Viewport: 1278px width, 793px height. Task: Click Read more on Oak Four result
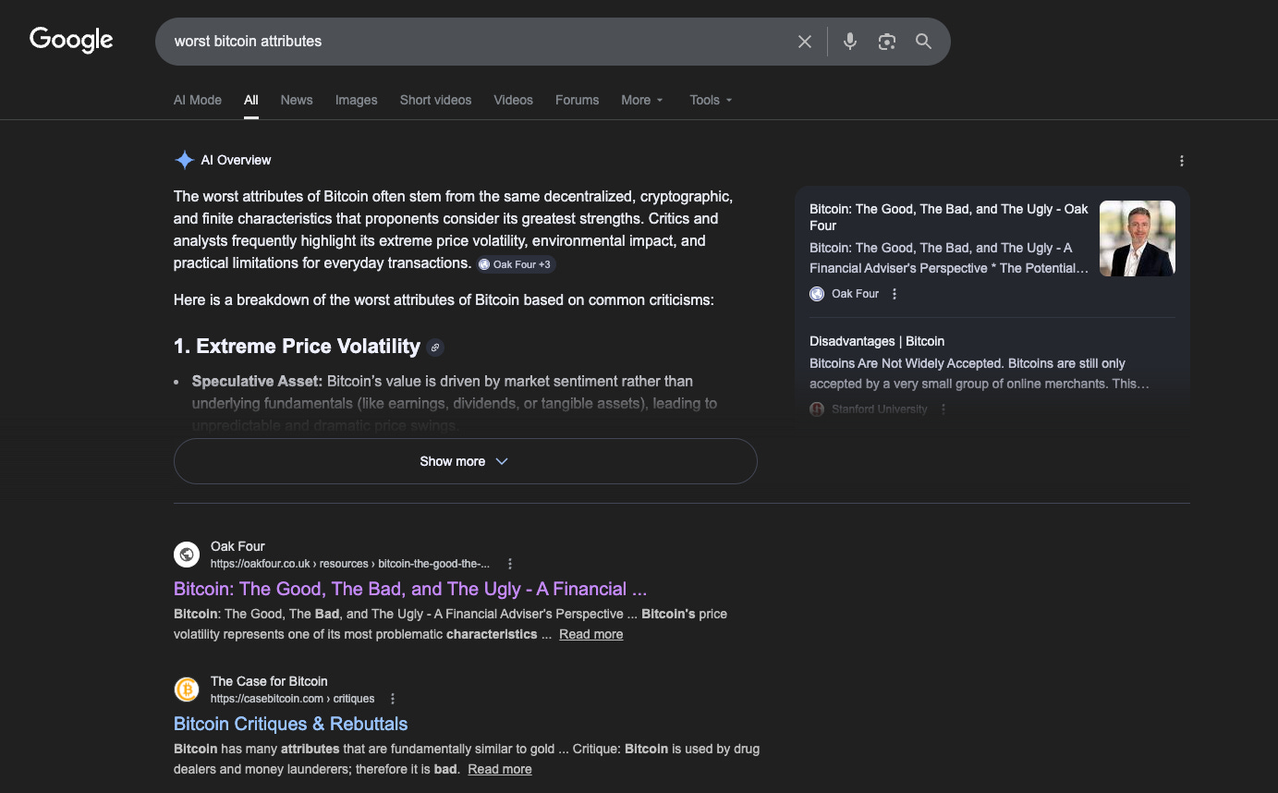click(590, 634)
